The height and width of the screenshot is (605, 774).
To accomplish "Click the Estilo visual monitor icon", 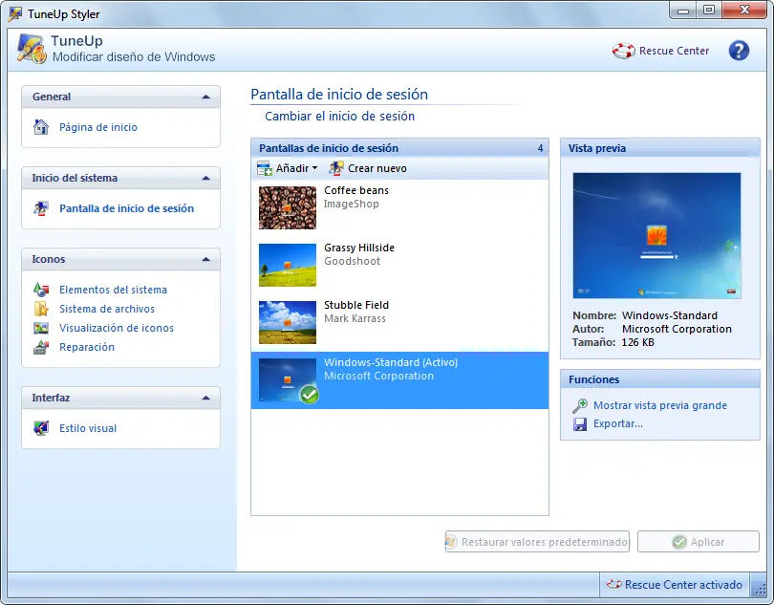I will (41, 428).
